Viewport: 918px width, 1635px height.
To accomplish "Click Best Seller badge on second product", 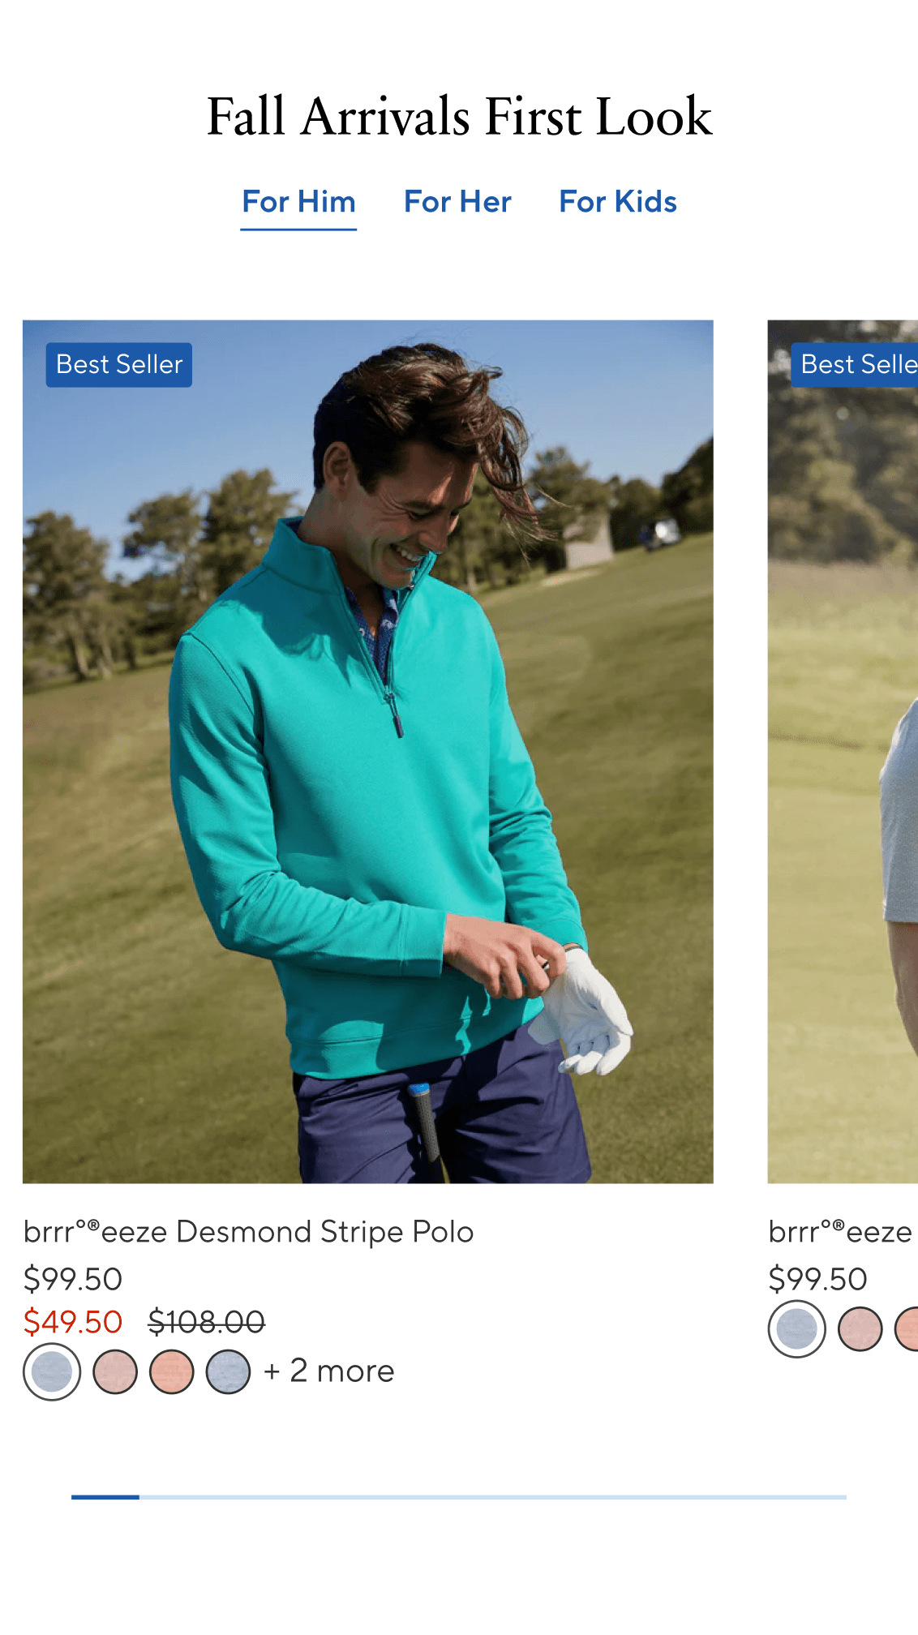I will 855,365.
